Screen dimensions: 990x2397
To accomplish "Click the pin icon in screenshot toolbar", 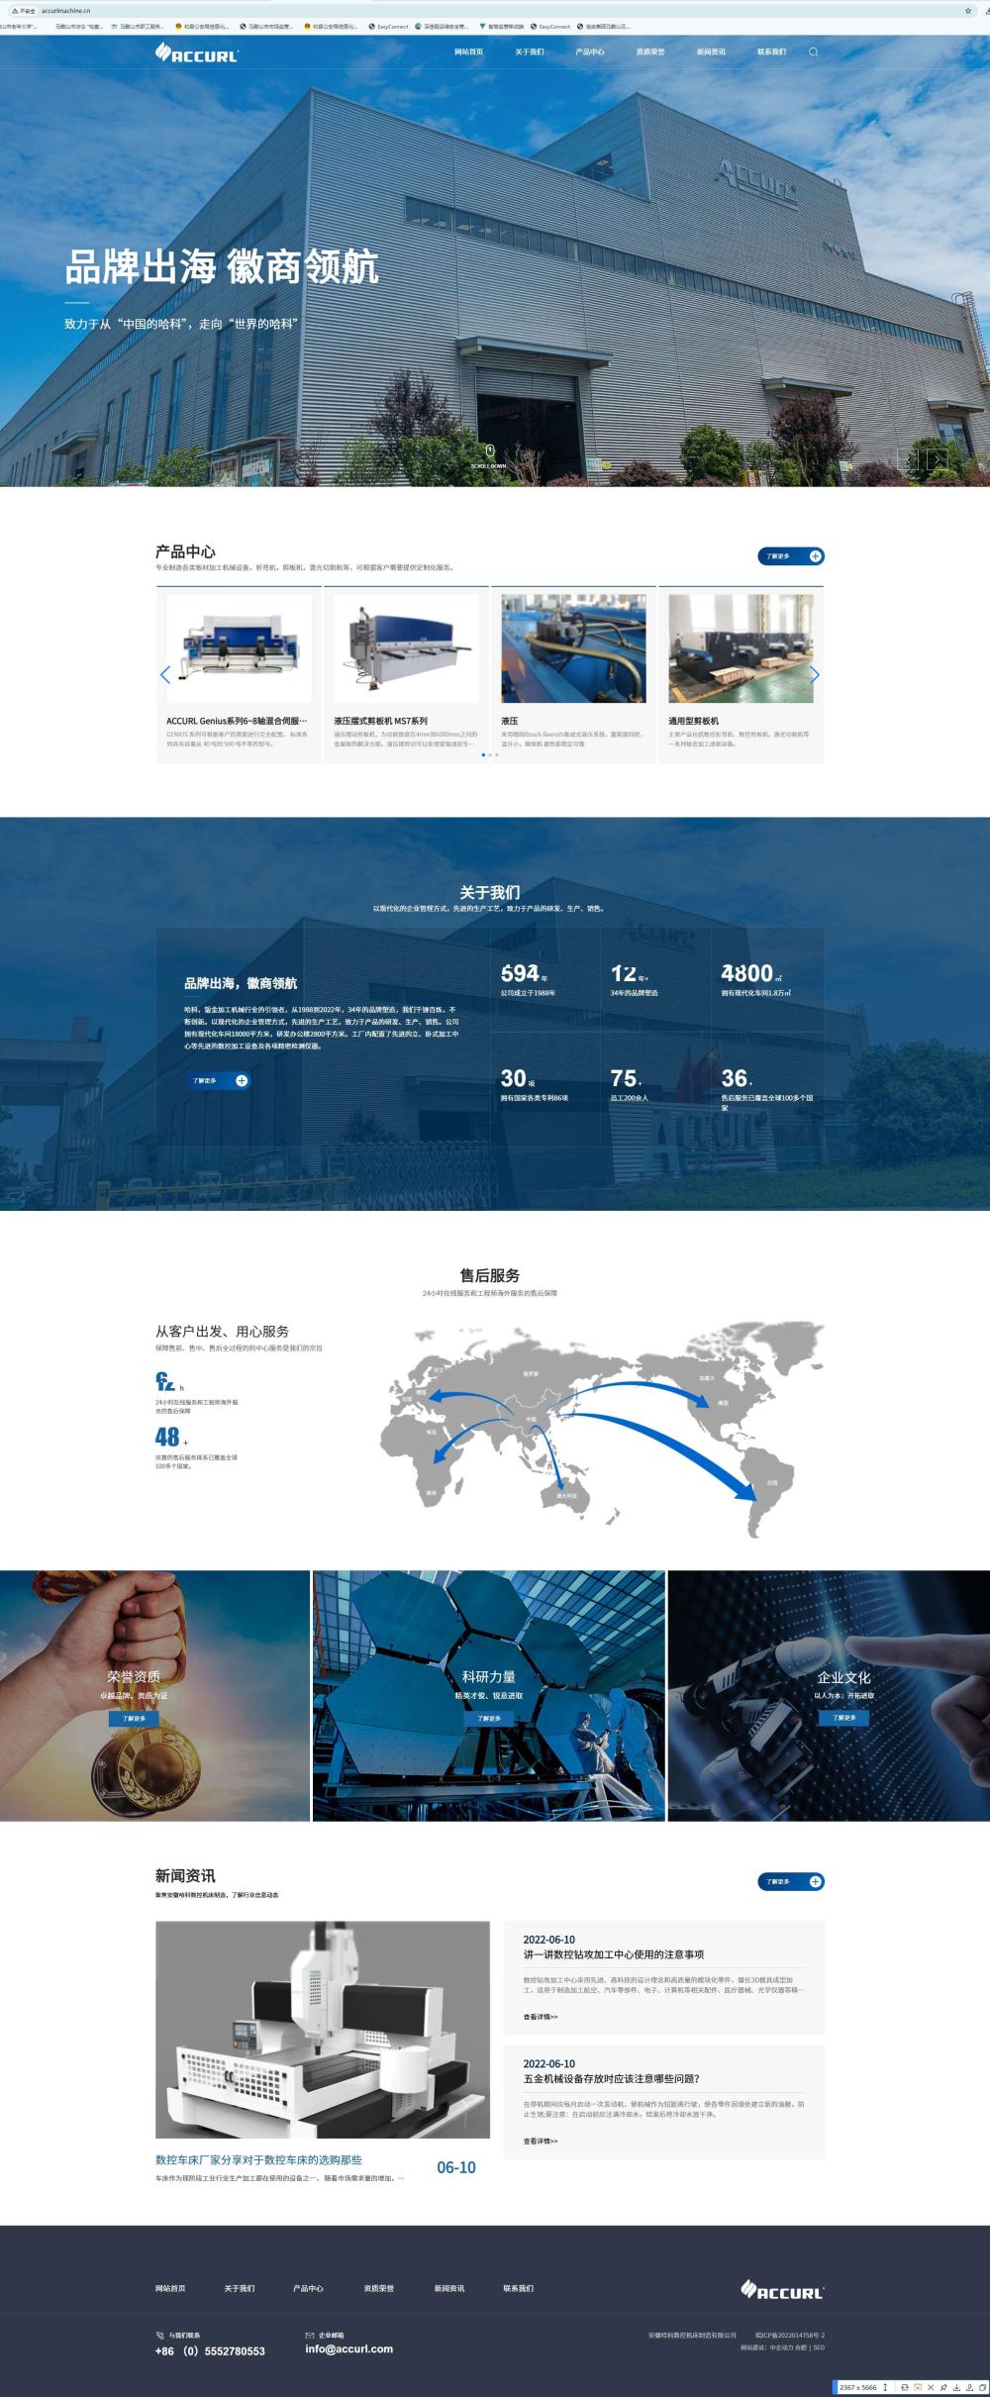I will point(943,2387).
